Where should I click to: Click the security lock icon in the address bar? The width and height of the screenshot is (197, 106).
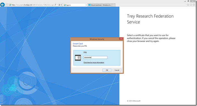[59, 5]
